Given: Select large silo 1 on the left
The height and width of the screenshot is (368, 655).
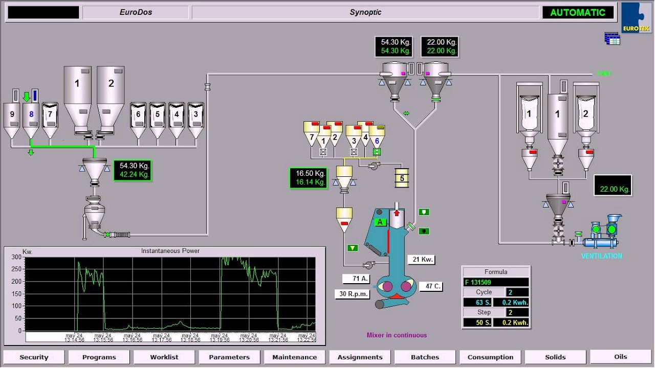Looking at the screenshot, I should 78,101.
